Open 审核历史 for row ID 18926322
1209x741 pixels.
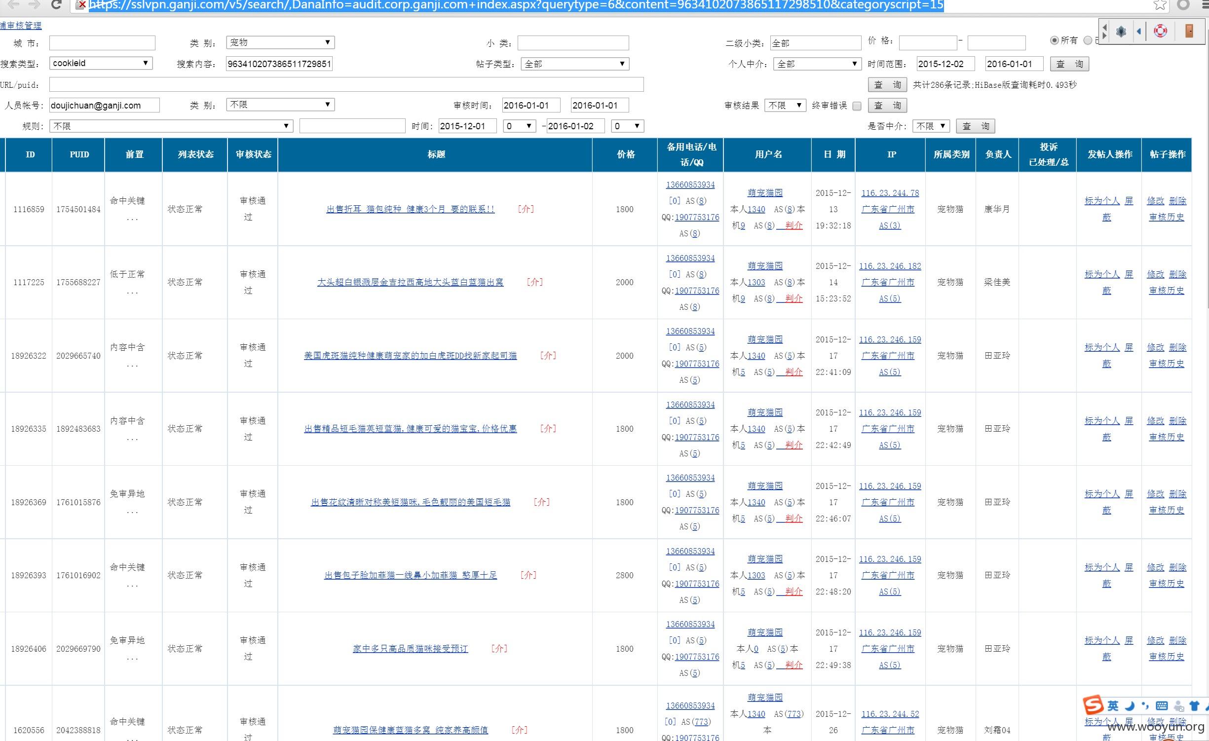1166,364
